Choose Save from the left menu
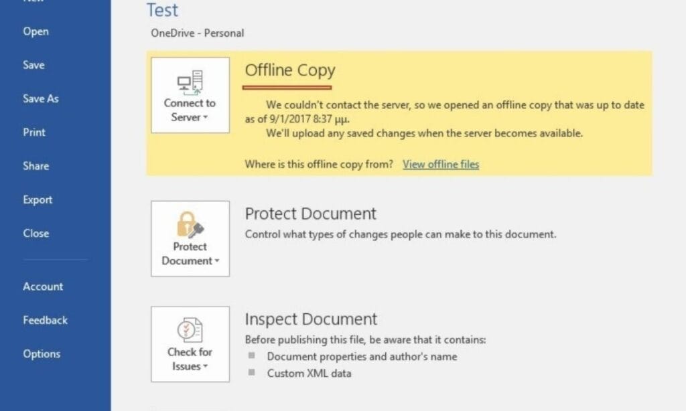The image size is (686, 411). pyautogui.click(x=33, y=65)
